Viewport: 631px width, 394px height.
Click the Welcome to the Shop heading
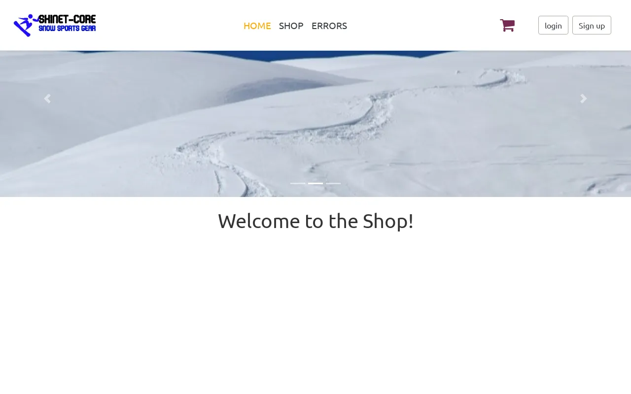pos(315,221)
